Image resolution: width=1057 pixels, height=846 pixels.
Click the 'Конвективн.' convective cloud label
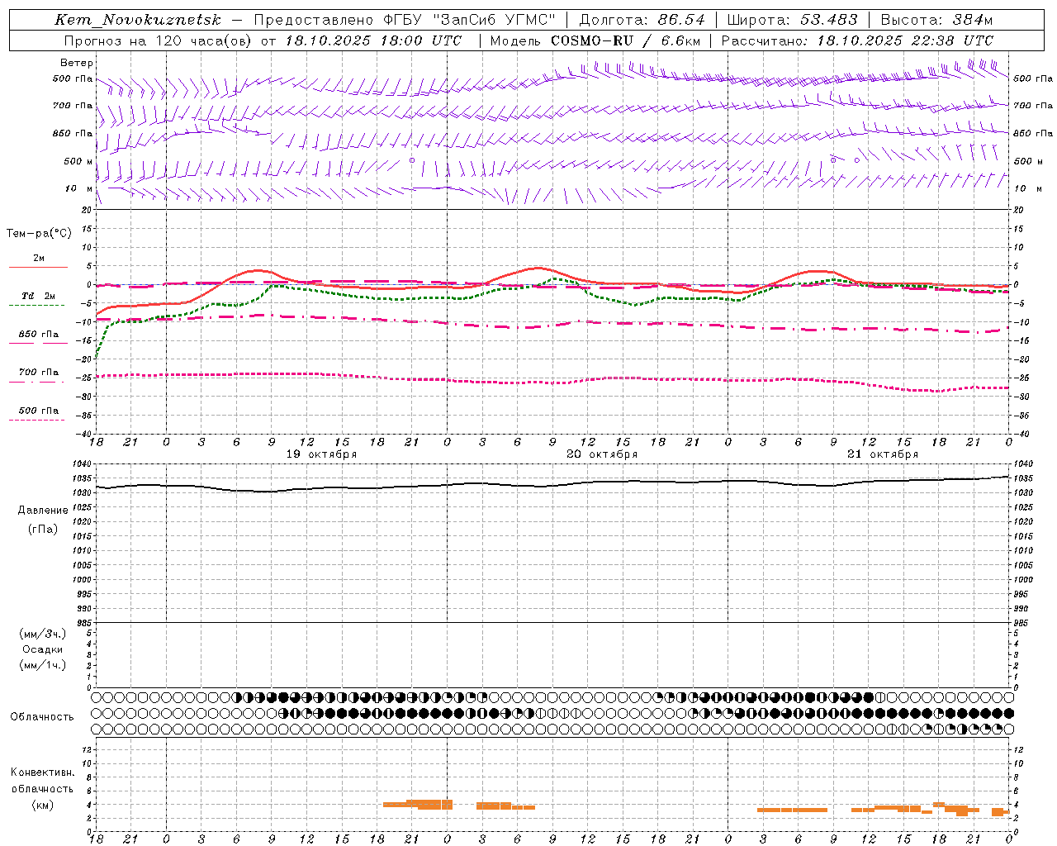coord(43,772)
